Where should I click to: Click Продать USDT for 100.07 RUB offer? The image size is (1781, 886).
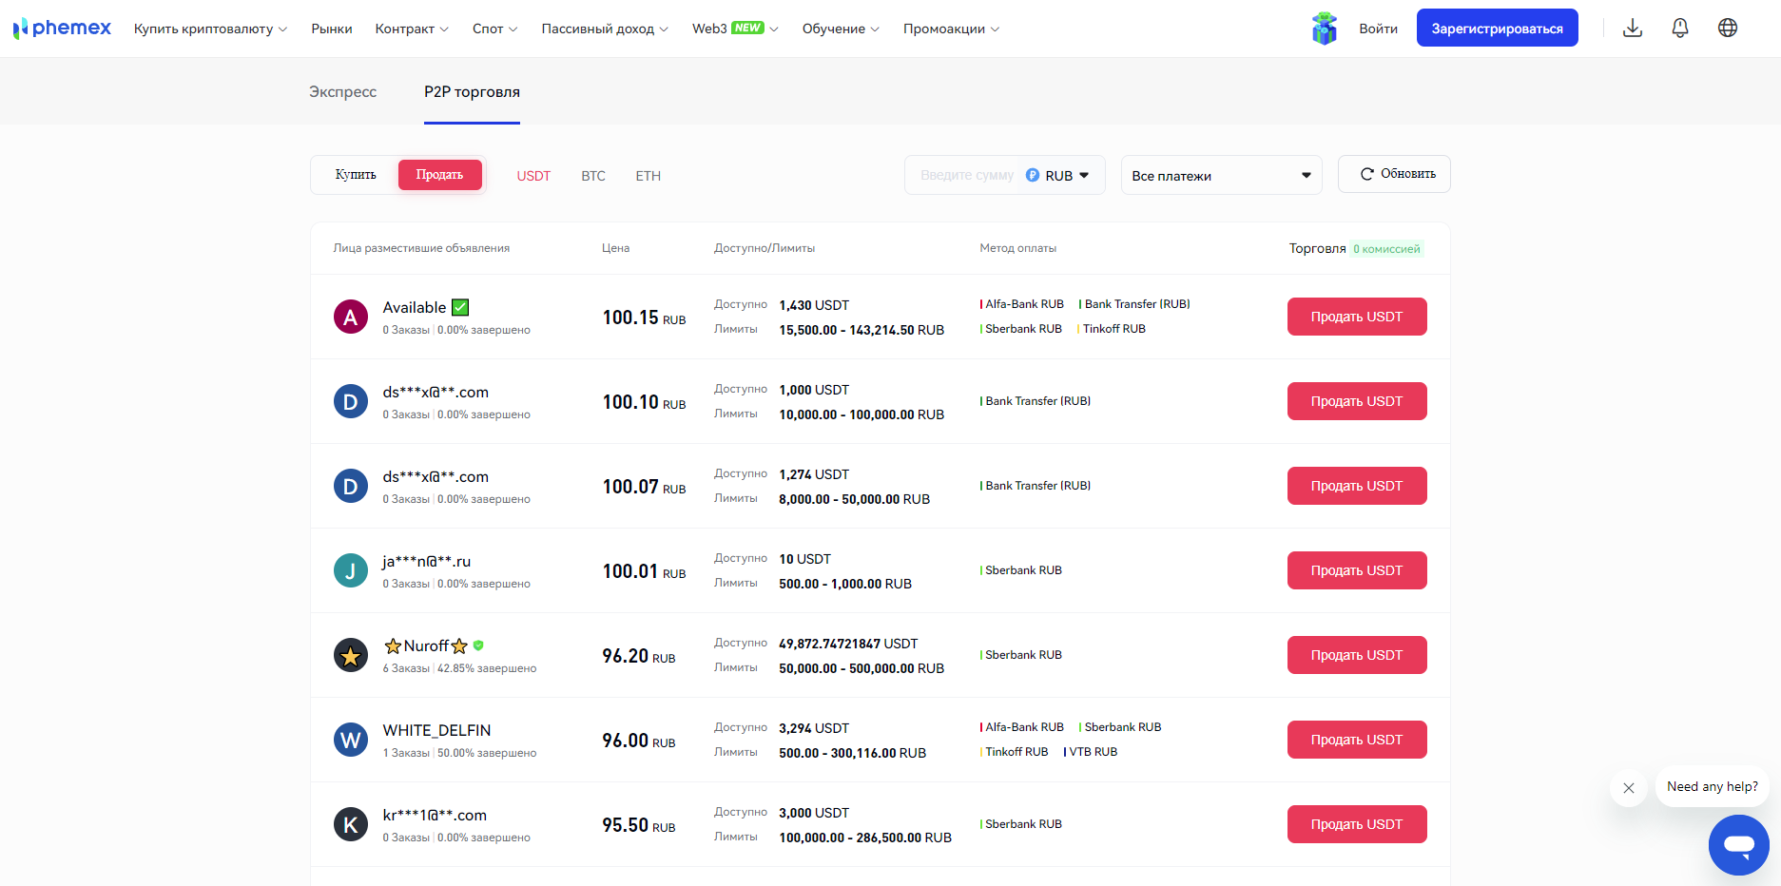pos(1357,486)
